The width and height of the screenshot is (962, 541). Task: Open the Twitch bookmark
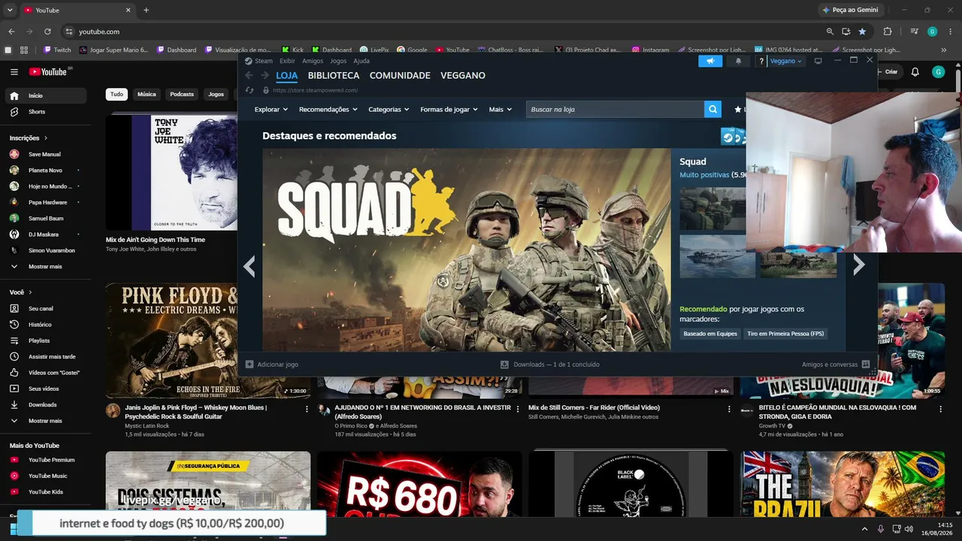pos(57,50)
